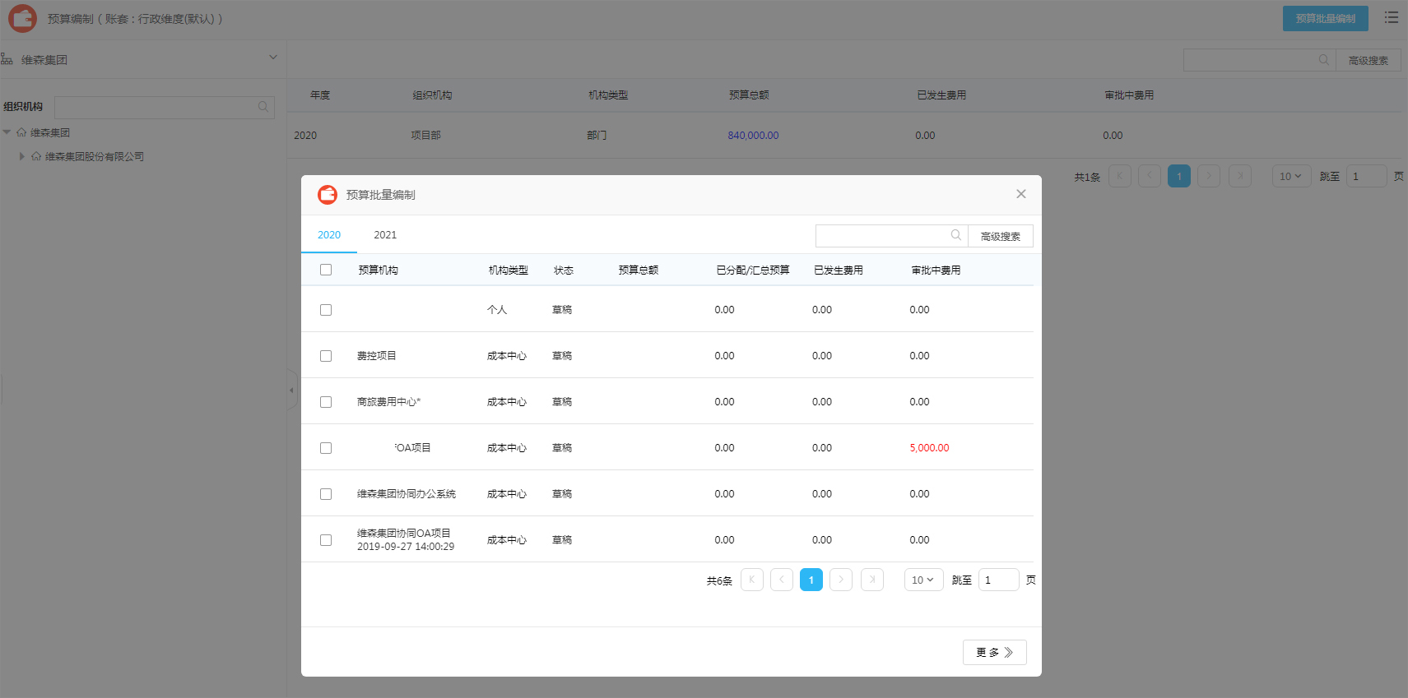The image size is (1408, 698).
Task: Click the 费控项目 row name
Action: (377, 356)
